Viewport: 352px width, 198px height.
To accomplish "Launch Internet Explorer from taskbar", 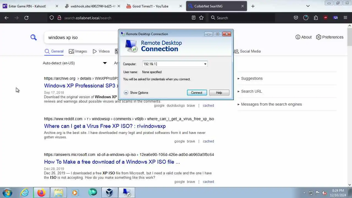I will 25,193.
